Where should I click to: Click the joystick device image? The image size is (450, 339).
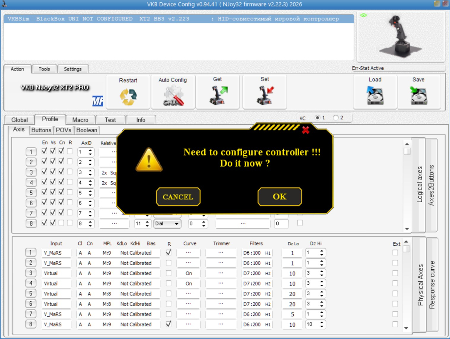pyautogui.click(x=401, y=37)
